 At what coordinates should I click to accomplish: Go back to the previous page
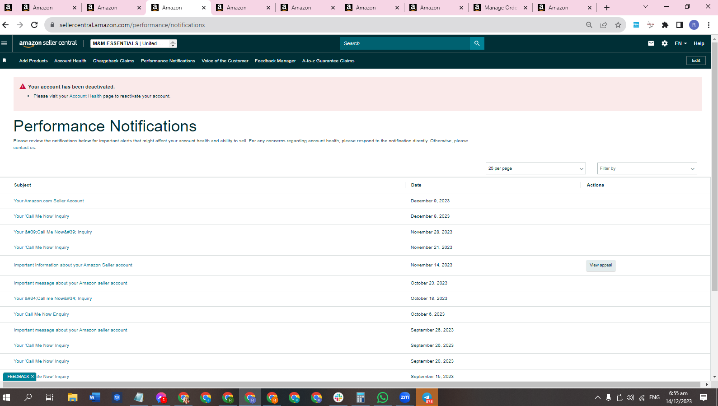pyautogui.click(x=6, y=25)
